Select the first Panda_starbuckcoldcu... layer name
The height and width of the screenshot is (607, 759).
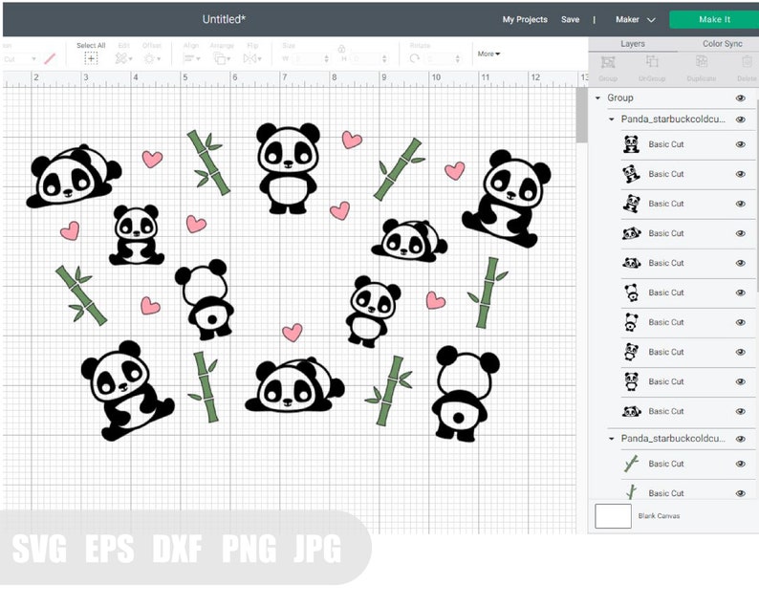[673, 119]
